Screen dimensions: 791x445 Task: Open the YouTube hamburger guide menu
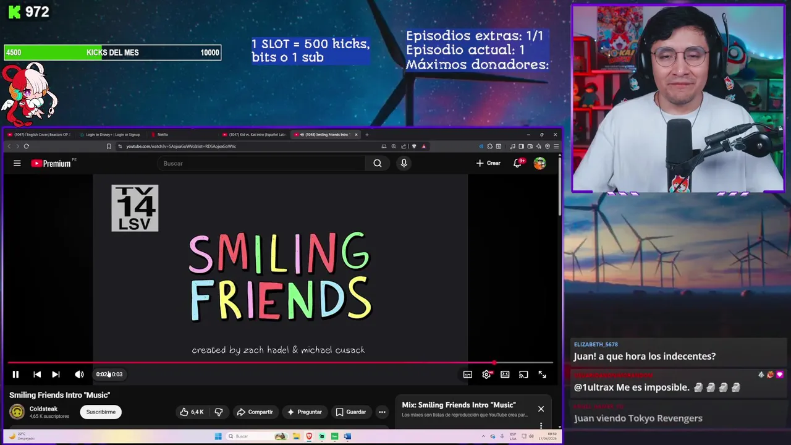pos(17,163)
